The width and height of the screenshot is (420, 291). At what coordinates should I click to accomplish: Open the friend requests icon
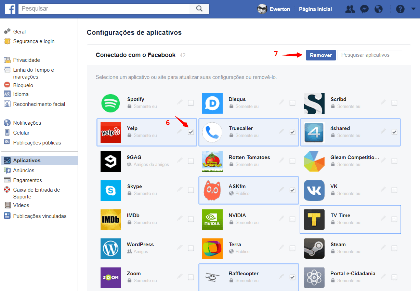click(x=350, y=9)
